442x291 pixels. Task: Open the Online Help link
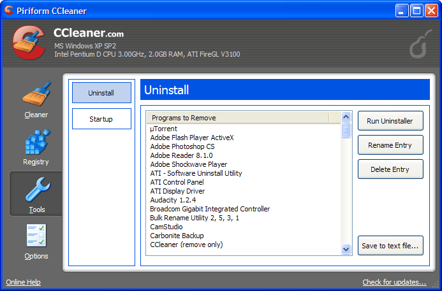(x=24, y=282)
